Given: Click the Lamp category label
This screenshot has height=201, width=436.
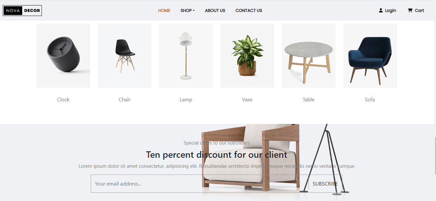Looking at the screenshot, I should [186, 100].
